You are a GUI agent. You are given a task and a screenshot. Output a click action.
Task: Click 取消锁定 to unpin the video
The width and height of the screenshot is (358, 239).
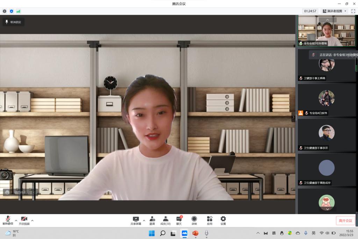pos(13,22)
